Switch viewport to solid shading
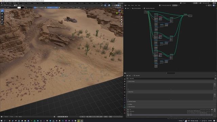The width and height of the screenshot is (217, 122). (117, 5)
